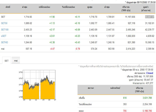The width and height of the screenshot is (156, 112).
Task: Click the 08/11/2560 17:39:50 timestamp
Action: point(146,2)
